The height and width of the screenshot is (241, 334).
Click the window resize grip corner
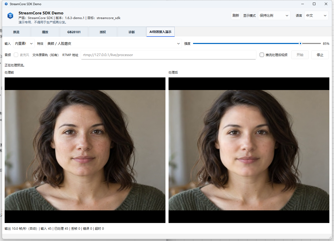[330, 237]
